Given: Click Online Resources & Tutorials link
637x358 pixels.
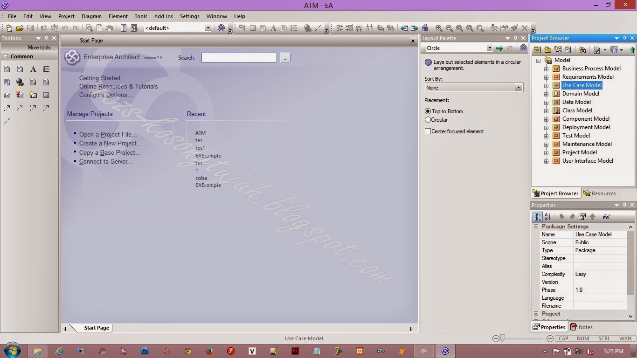Looking at the screenshot, I should [x=118, y=86].
